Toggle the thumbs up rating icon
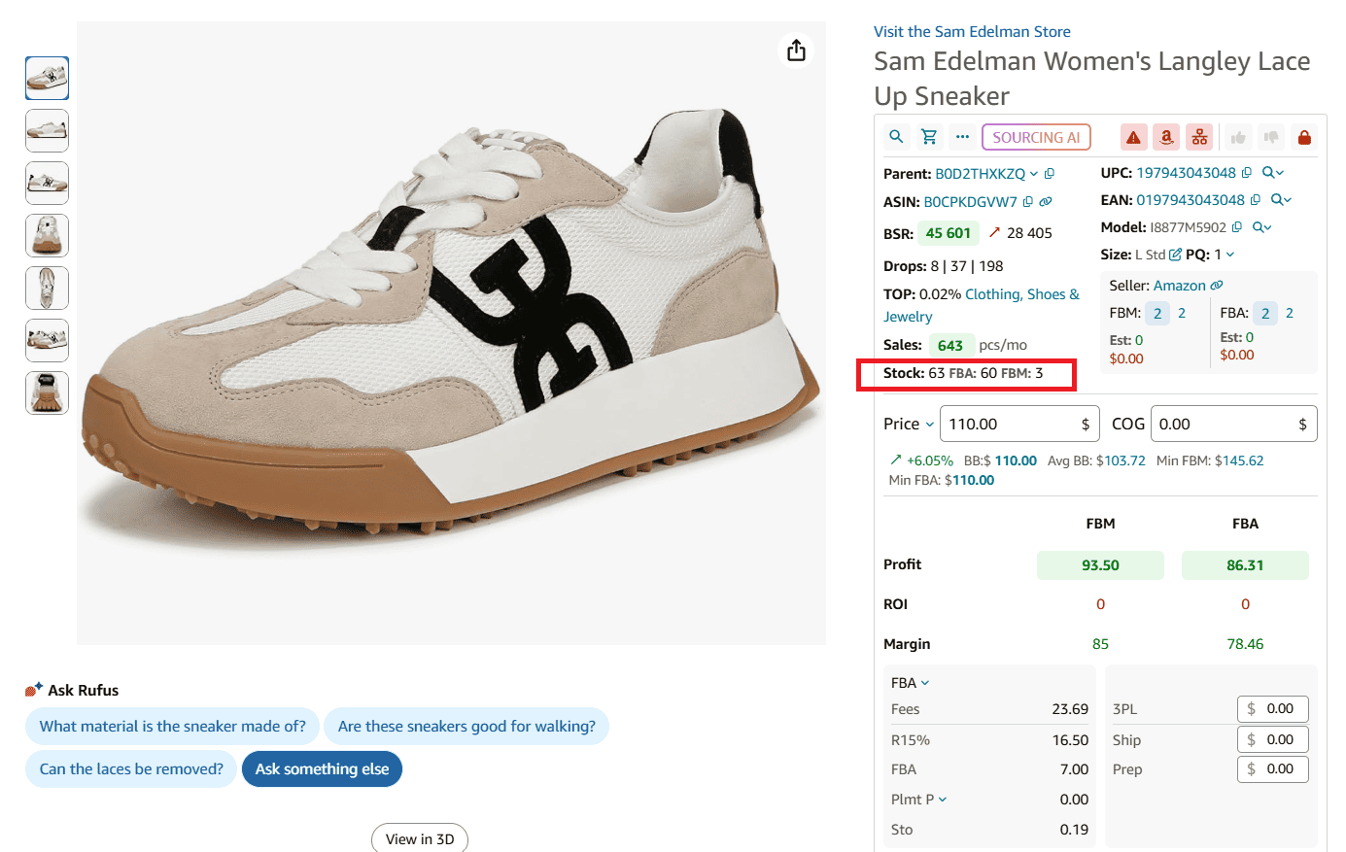Image resolution: width=1346 pixels, height=852 pixels. 1238,136
